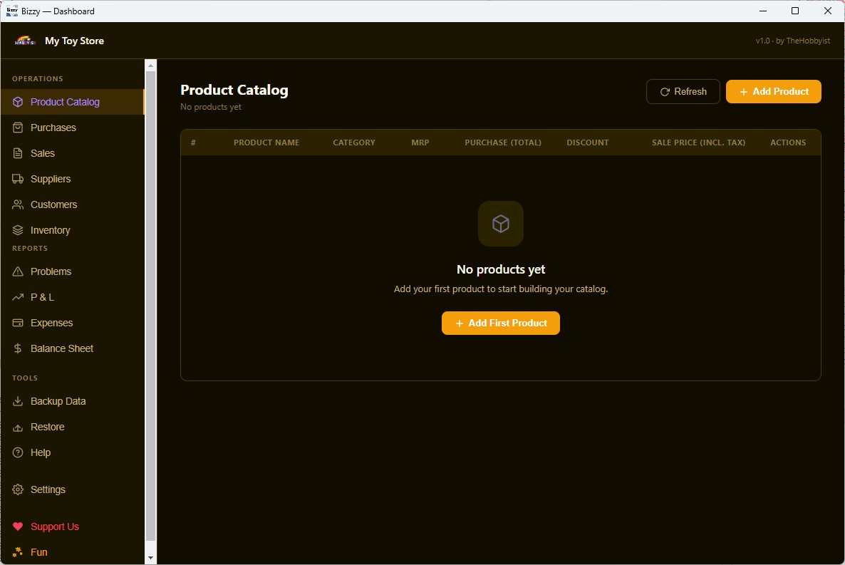Click the Support Us heart icon
The height and width of the screenshot is (565, 845).
pos(17,527)
